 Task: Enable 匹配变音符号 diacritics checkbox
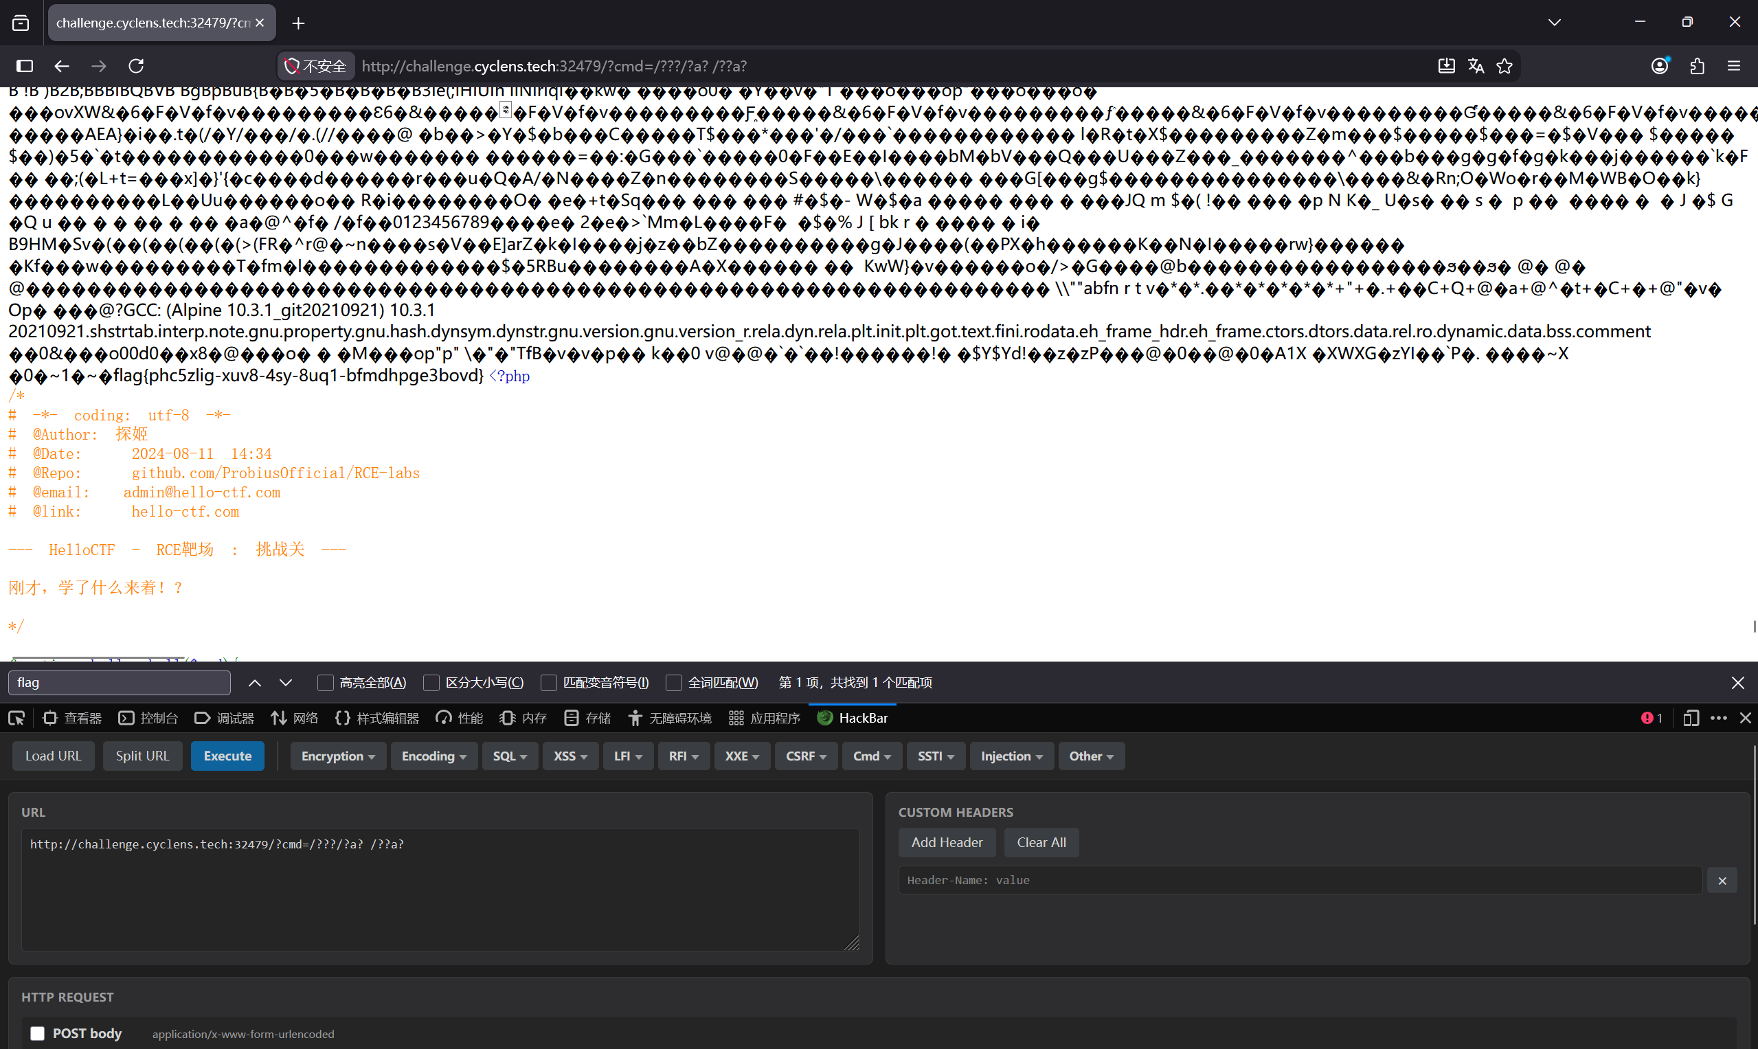pos(548,683)
